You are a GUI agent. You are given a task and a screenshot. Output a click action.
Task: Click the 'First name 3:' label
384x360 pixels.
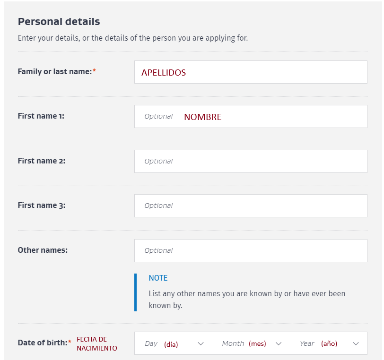click(41, 205)
